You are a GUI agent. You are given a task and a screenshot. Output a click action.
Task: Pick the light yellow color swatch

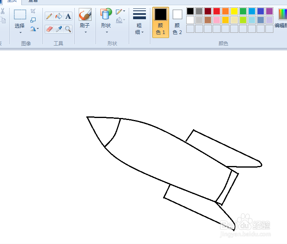234,20
